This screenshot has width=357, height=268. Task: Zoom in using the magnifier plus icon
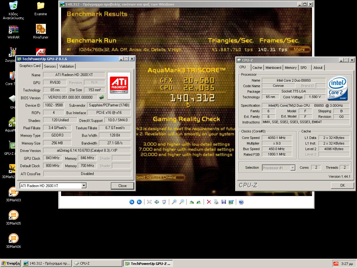174,202
